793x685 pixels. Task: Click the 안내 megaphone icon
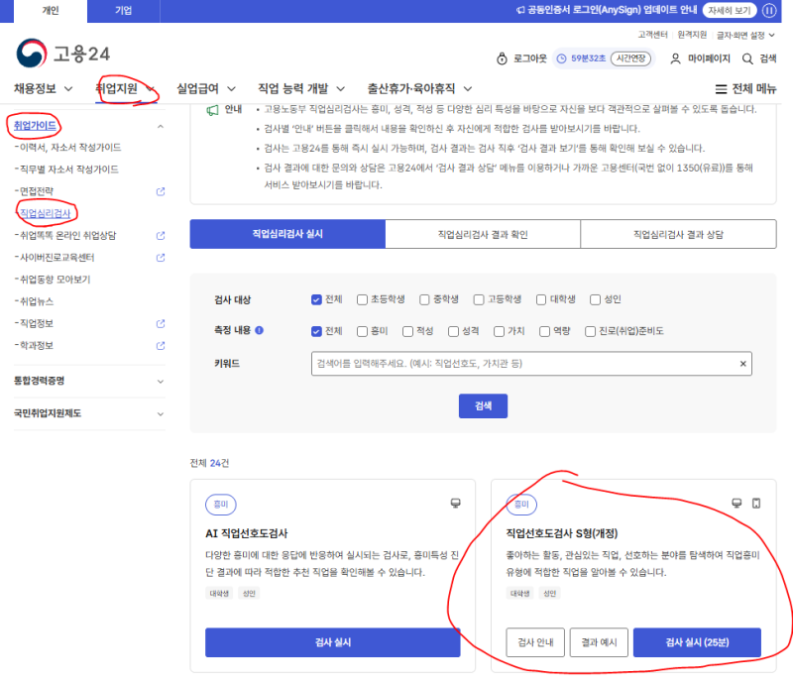coord(212,110)
